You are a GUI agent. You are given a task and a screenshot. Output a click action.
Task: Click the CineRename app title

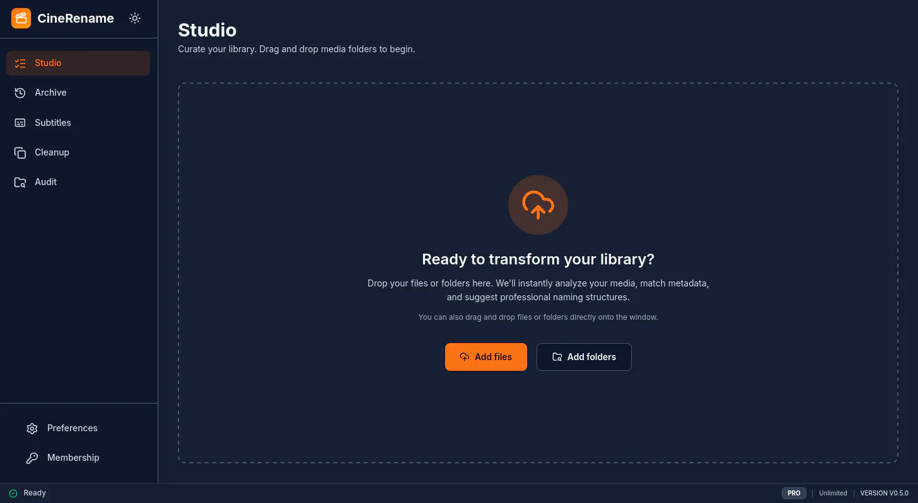point(76,18)
